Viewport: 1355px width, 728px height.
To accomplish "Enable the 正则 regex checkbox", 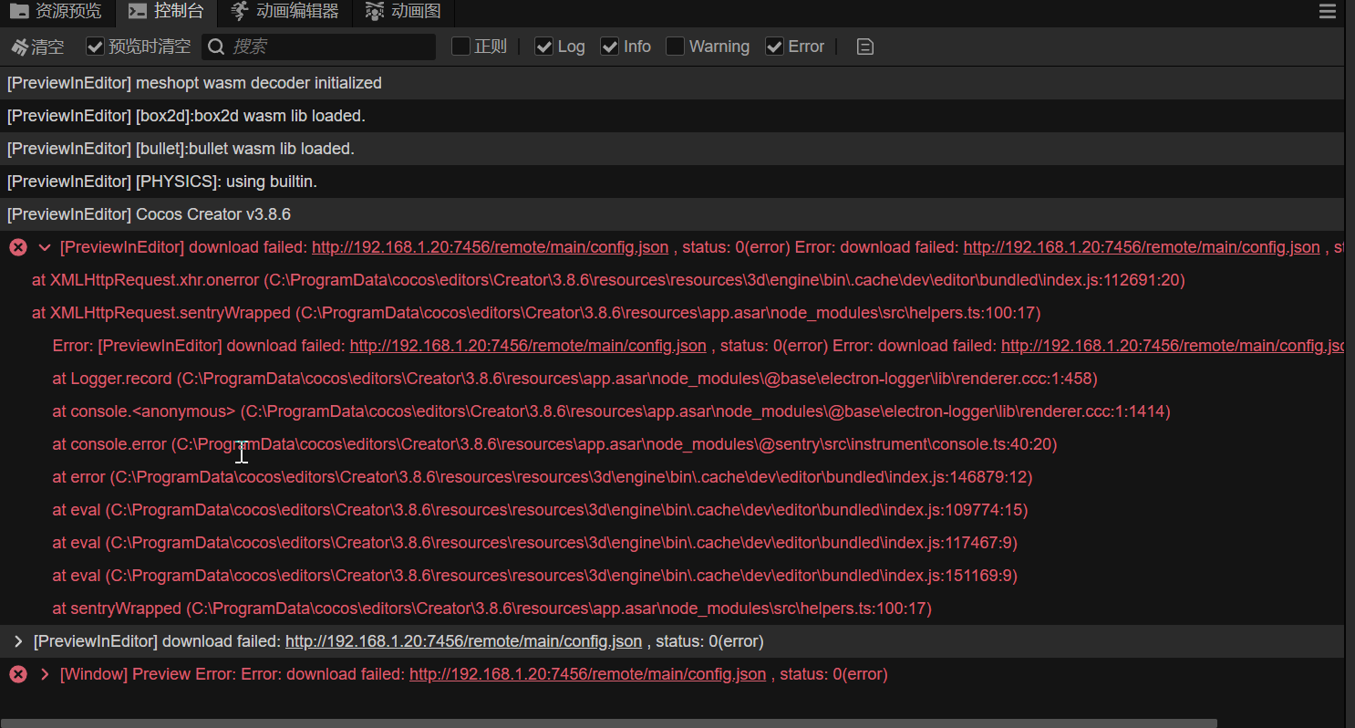I will [x=461, y=47].
